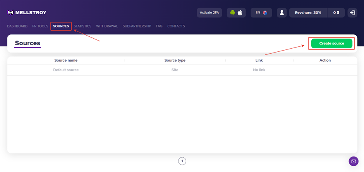Click the Mellstroy logo
Image resolution: width=364 pixels, height=172 pixels.
pos(27,13)
